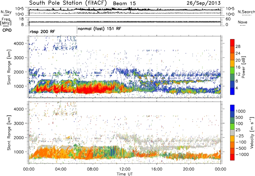Click the '2000' tick on the velocity panel axis
Viewport: 255px width, 176px height.
point(18,138)
